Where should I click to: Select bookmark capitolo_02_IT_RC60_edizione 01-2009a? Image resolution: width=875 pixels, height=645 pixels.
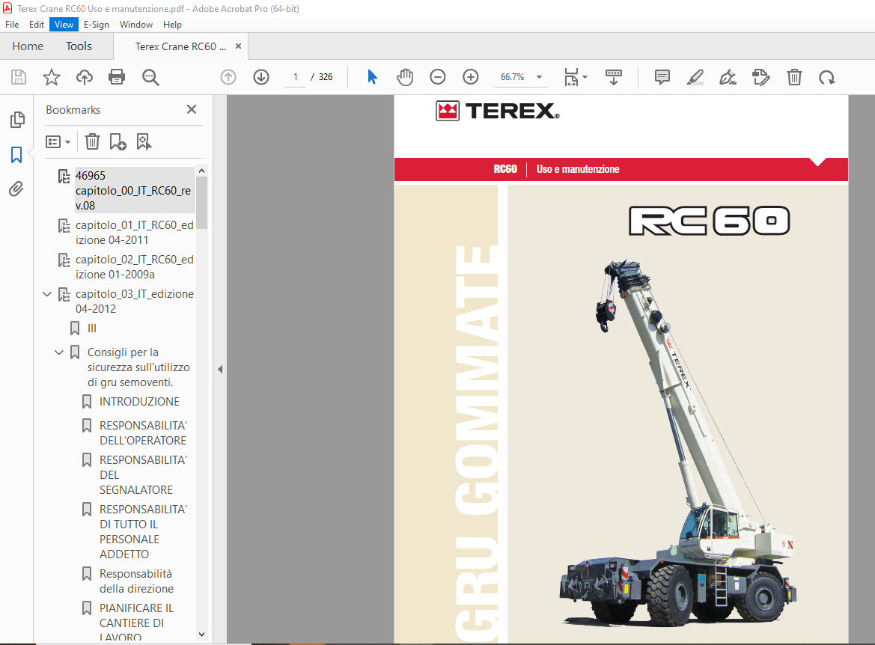coord(135,266)
